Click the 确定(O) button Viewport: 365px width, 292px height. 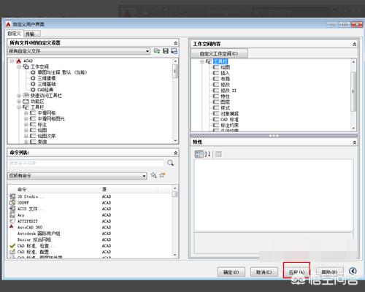click(231, 272)
